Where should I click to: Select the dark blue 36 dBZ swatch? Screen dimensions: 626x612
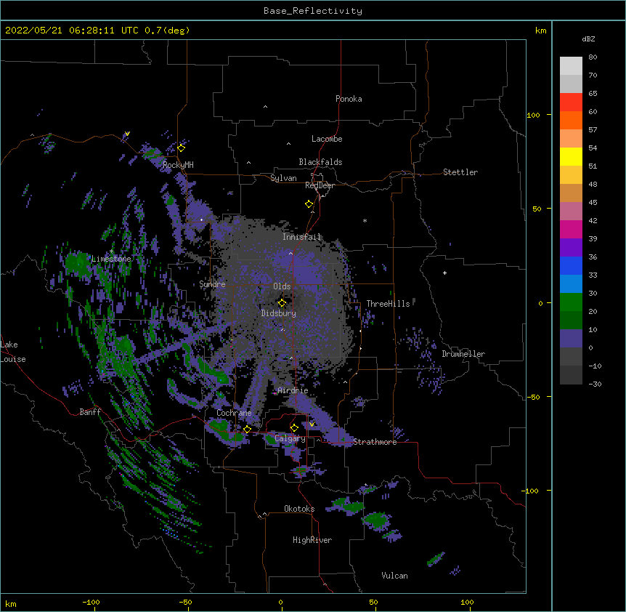571,265
